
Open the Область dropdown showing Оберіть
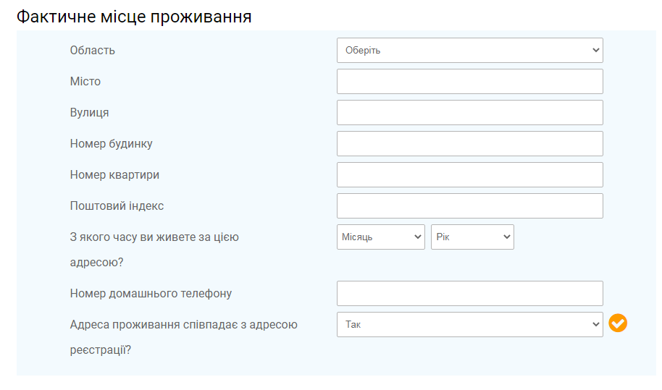[469, 50]
